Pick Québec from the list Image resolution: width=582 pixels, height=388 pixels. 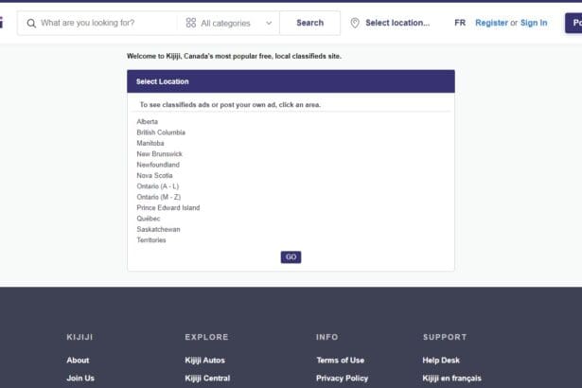[148, 219]
